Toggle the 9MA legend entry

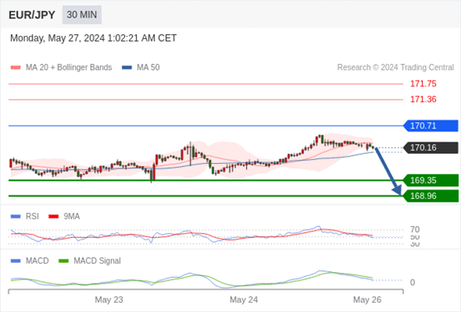(64, 216)
